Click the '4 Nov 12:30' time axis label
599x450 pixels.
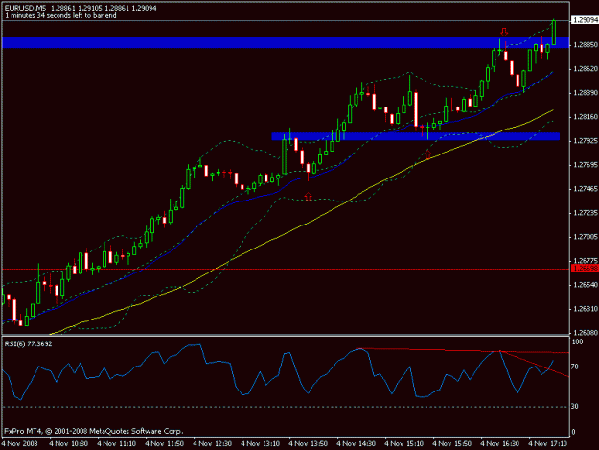point(213,444)
